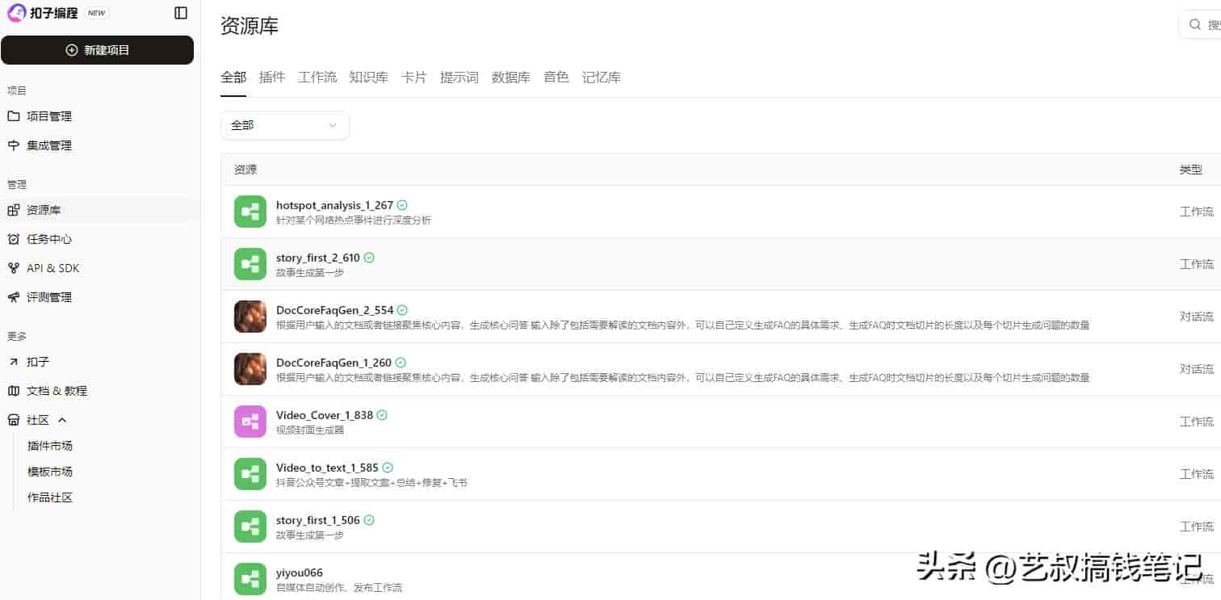The width and height of the screenshot is (1221, 600).
Task: Click the folder icon beside 项目管理
Action: pos(14,116)
